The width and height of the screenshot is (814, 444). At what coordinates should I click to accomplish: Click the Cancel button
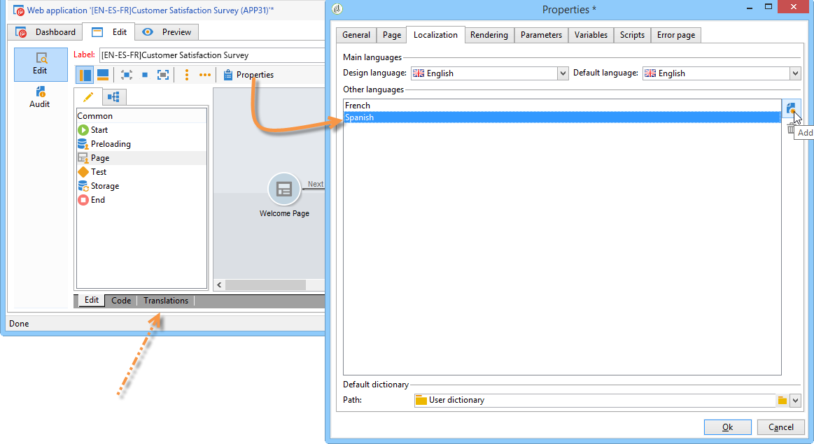(781, 427)
